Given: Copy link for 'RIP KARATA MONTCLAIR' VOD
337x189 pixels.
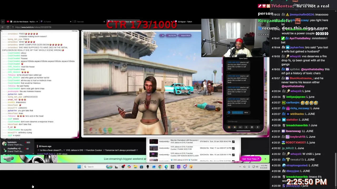Looking at the screenshot, I should (x=233, y=155).
